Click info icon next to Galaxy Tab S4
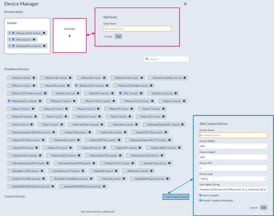Screen dimensions: 274x216 tap(179, 148)
